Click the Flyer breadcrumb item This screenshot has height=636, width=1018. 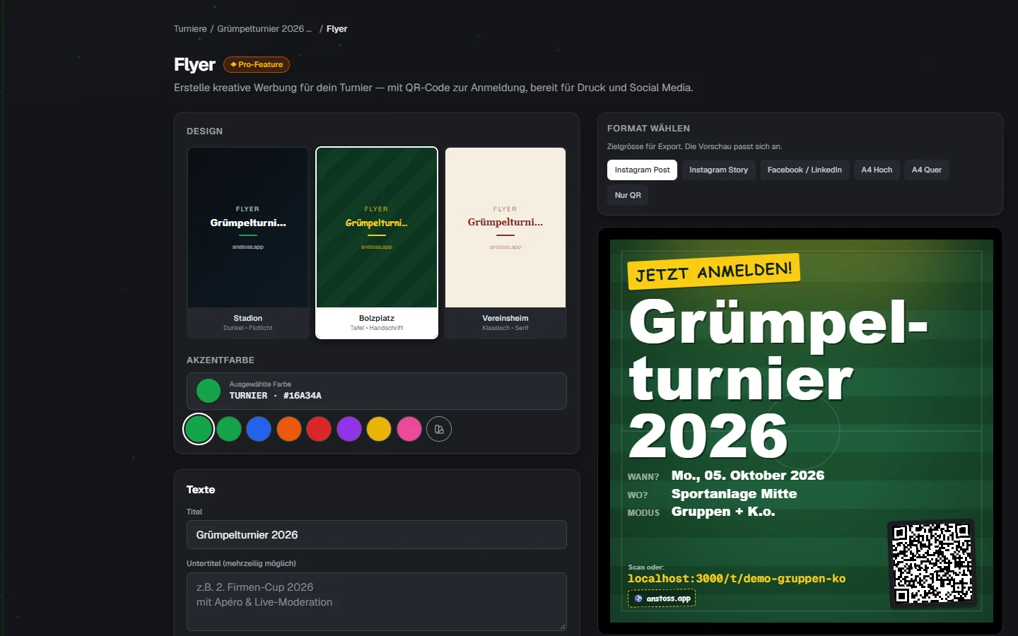tap(337, 29)
